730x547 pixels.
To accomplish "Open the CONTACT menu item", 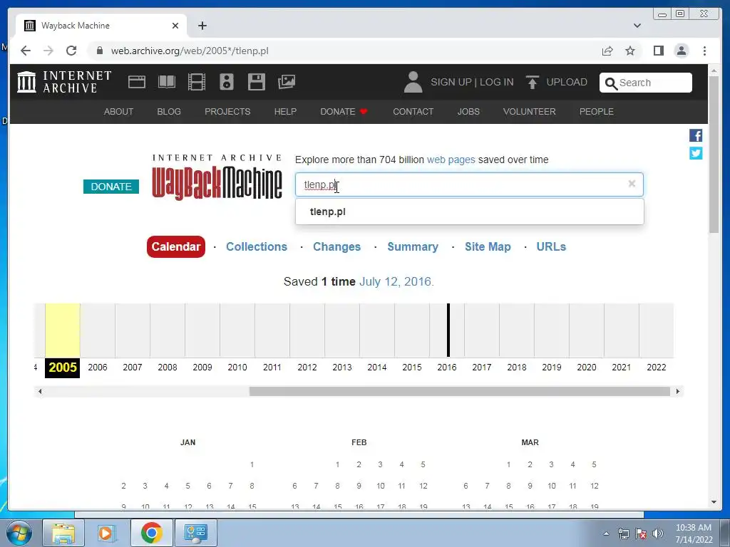I will pyautogui.click(x=413, y=112).
